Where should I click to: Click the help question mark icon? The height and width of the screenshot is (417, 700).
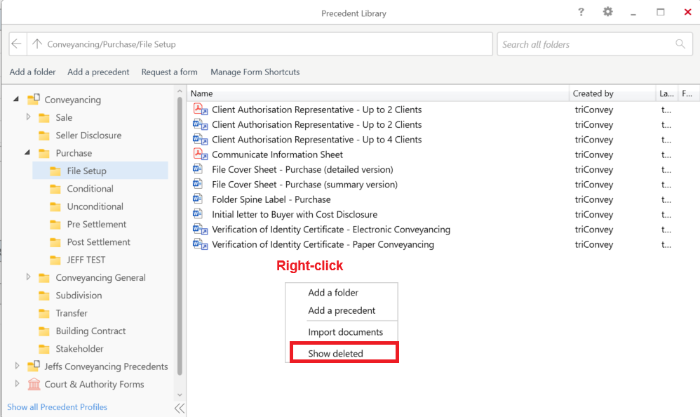click(x=581, y=13)
